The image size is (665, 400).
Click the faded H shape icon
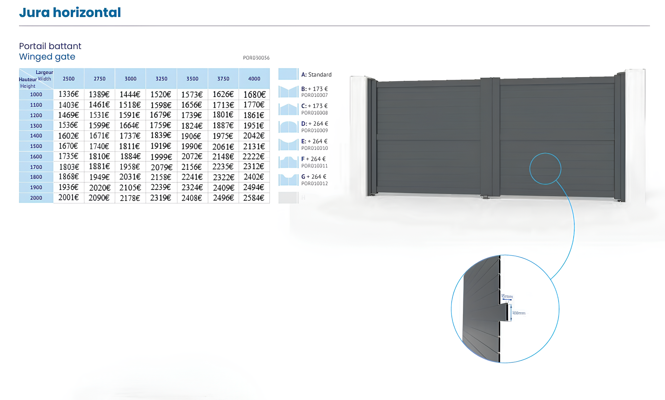(288, 198)
